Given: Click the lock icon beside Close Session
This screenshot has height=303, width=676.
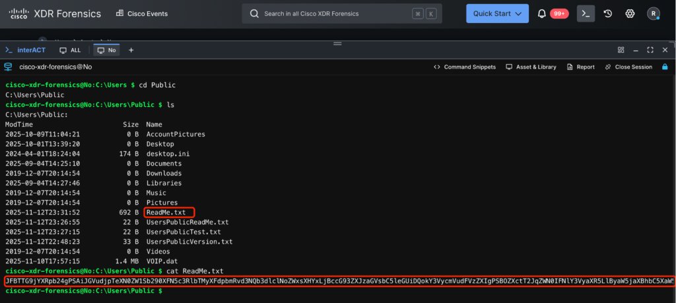Looking at the screenshot, I should tap(664, 67).
